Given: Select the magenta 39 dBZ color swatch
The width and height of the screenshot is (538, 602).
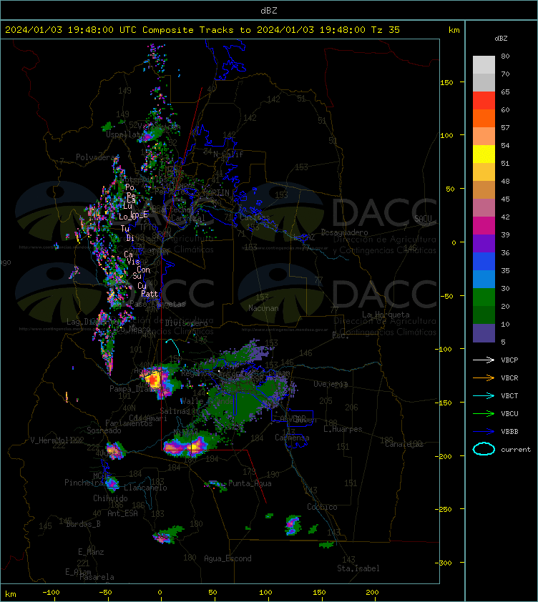Looking at the screenshot, I should [484, 226].
